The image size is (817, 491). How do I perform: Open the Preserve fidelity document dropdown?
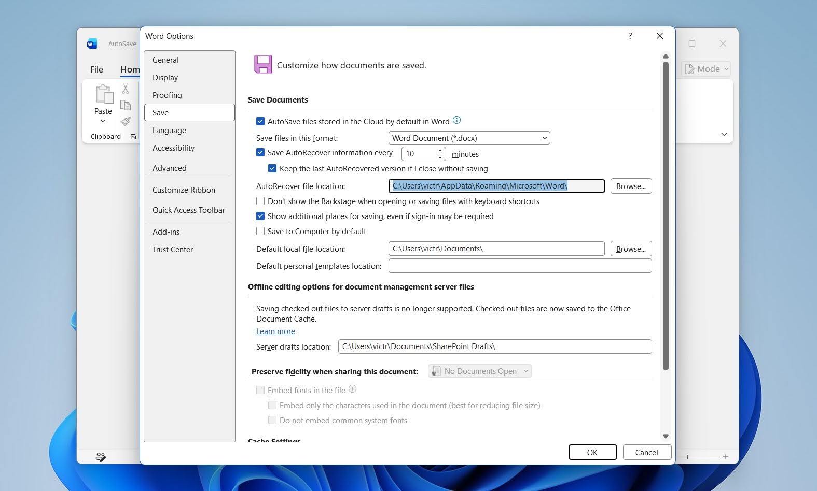479,371
